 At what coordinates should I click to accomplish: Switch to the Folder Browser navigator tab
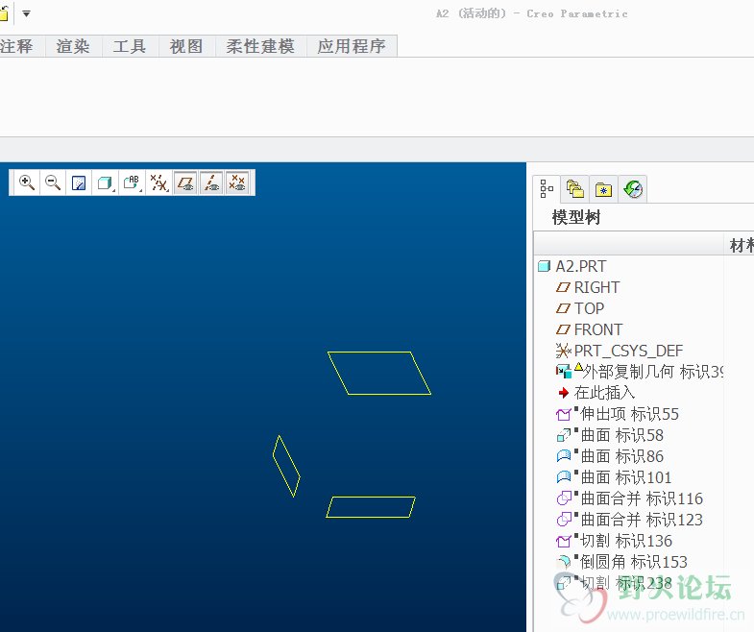575,189
